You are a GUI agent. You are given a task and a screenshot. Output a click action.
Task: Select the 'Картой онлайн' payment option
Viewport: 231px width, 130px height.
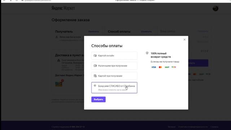[x=114, y=56]
